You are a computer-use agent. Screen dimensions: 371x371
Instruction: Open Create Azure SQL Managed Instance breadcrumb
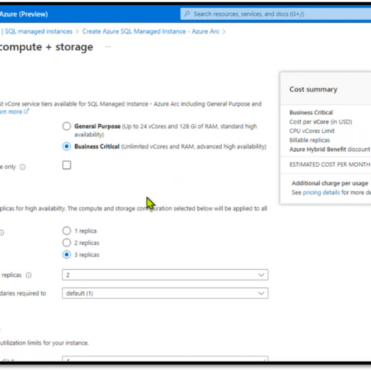(151, 32)
